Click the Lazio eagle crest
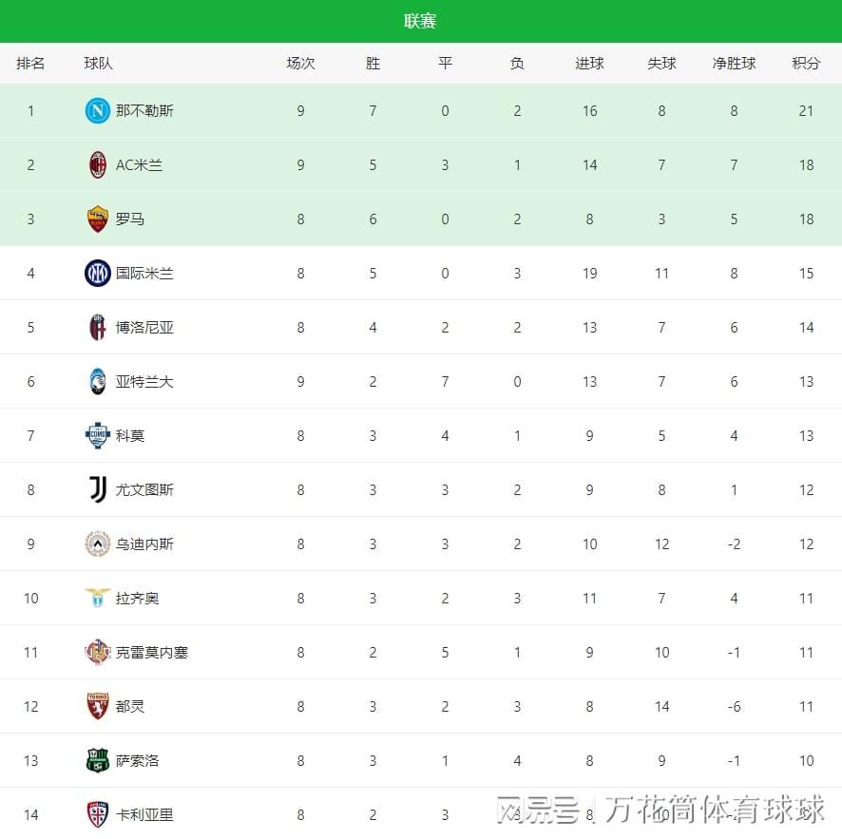Viewport: 842px width, 839px height. [x=98, y=599]
